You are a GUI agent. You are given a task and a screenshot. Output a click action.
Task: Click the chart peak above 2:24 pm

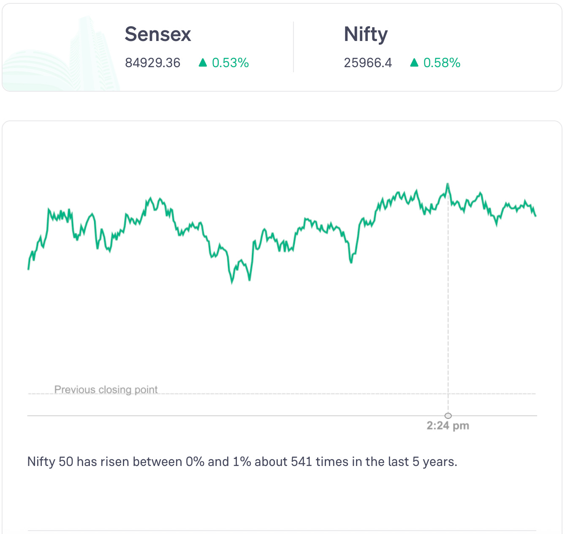(x=448, y=184)
